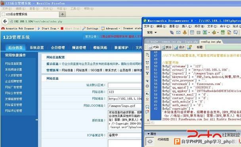Open Dreamweaver 文件 menu
This screenshot has width=241, height=147.
click(149, 26)
